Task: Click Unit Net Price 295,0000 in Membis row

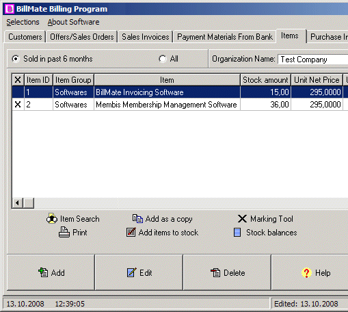Action: (x=317, y=105)
